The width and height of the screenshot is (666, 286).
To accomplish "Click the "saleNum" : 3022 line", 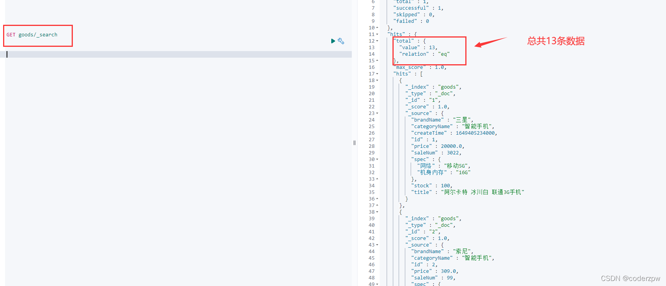I will pyautogui.click(x=436, y=153).
